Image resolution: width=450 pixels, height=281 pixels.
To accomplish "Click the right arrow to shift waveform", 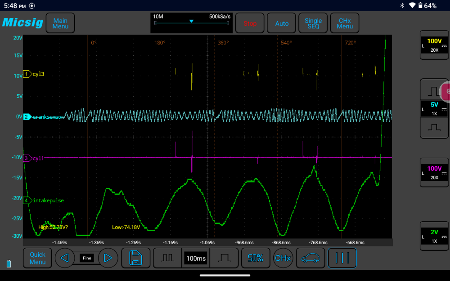I will [108, 258].
